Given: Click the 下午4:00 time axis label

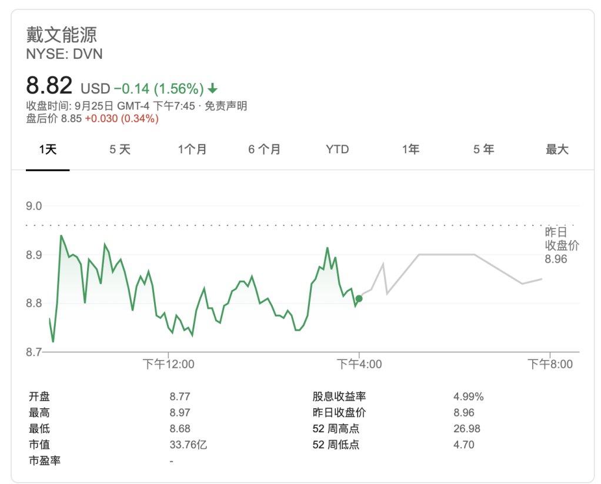Looking at the screenshot, I should (359, 364).
